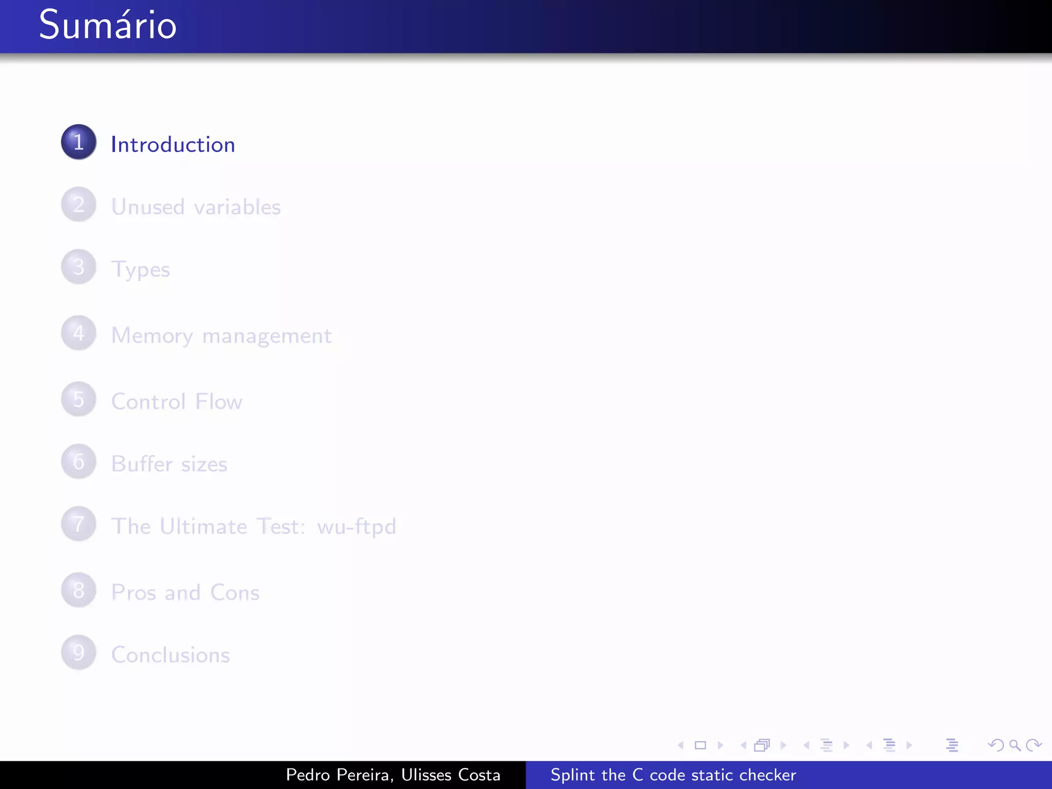Jump to next section arrow
The image size is (1052, 789).
[x=909, y=745]
